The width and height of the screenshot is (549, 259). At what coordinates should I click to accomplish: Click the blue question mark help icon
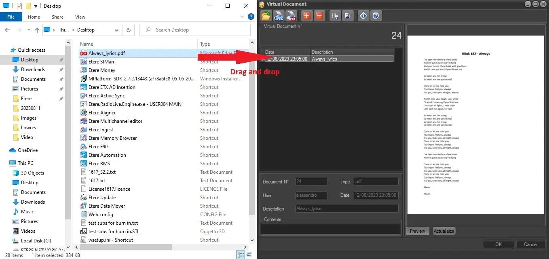376,16
